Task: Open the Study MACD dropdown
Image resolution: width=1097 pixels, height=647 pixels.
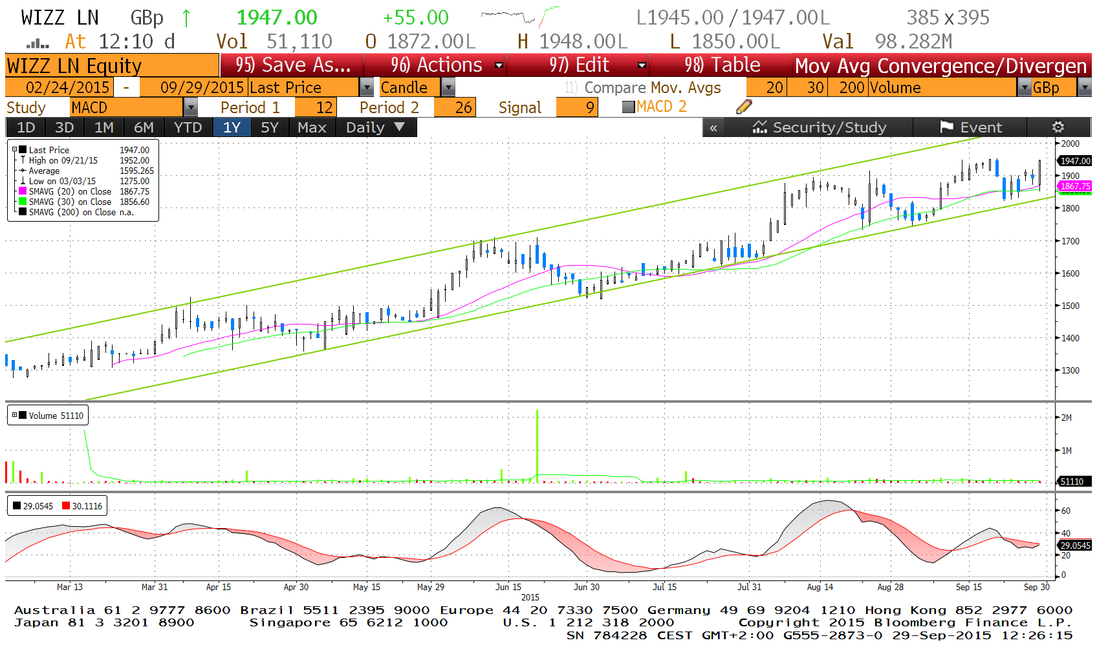Action: (191, 107)
